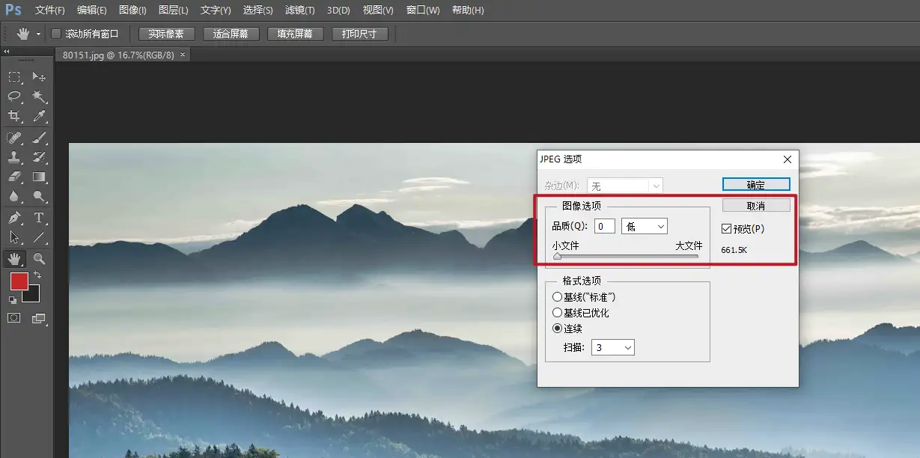The height and width of the screenshot is (458, 920).
Task: Choose the 基线已优化 radio option
Action: click(557, 313)
